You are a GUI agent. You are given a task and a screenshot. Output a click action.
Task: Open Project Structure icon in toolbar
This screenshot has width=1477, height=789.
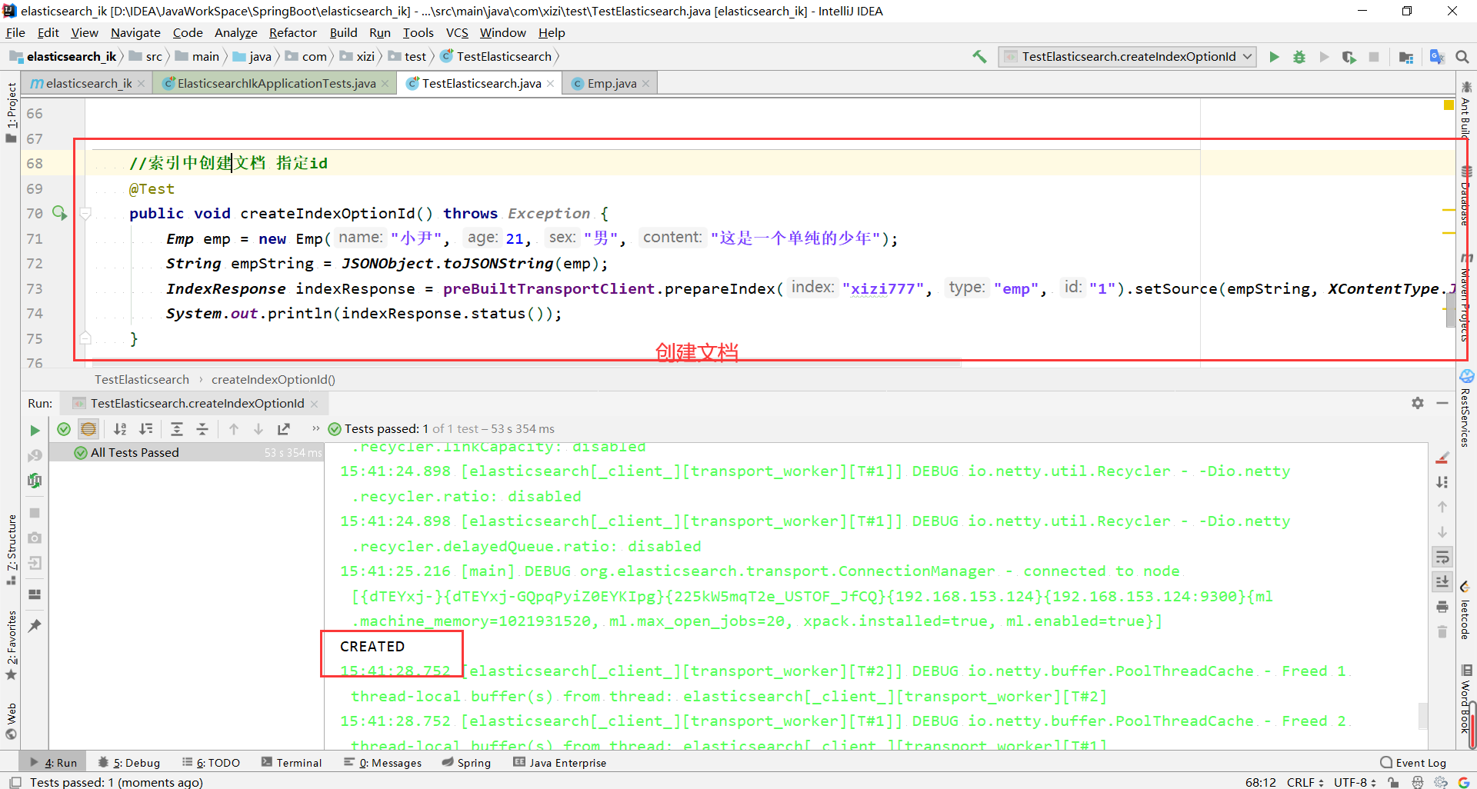click(x=1406, y=57)
